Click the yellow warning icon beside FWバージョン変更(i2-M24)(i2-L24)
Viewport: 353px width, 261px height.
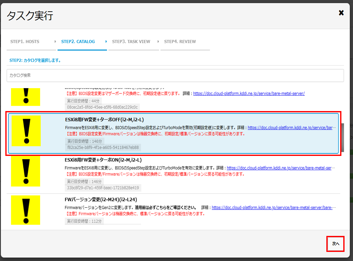[x=26, y=210]
